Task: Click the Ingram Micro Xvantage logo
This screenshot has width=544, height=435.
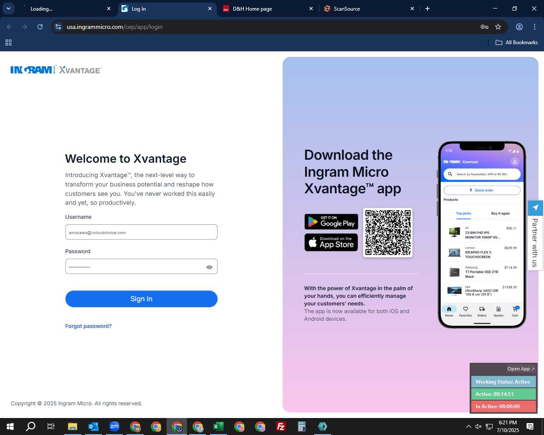Action: point(56,70)
